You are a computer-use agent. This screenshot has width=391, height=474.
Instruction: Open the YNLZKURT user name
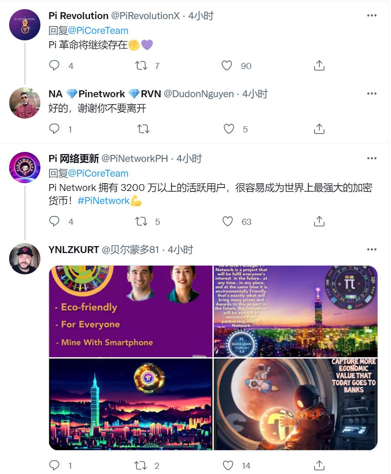point(73,250)
